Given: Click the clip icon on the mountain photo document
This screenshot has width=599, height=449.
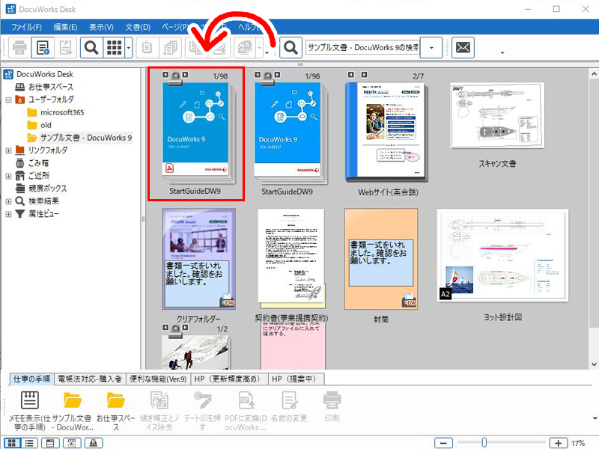Looking at the screenshot, I should 175,331.
